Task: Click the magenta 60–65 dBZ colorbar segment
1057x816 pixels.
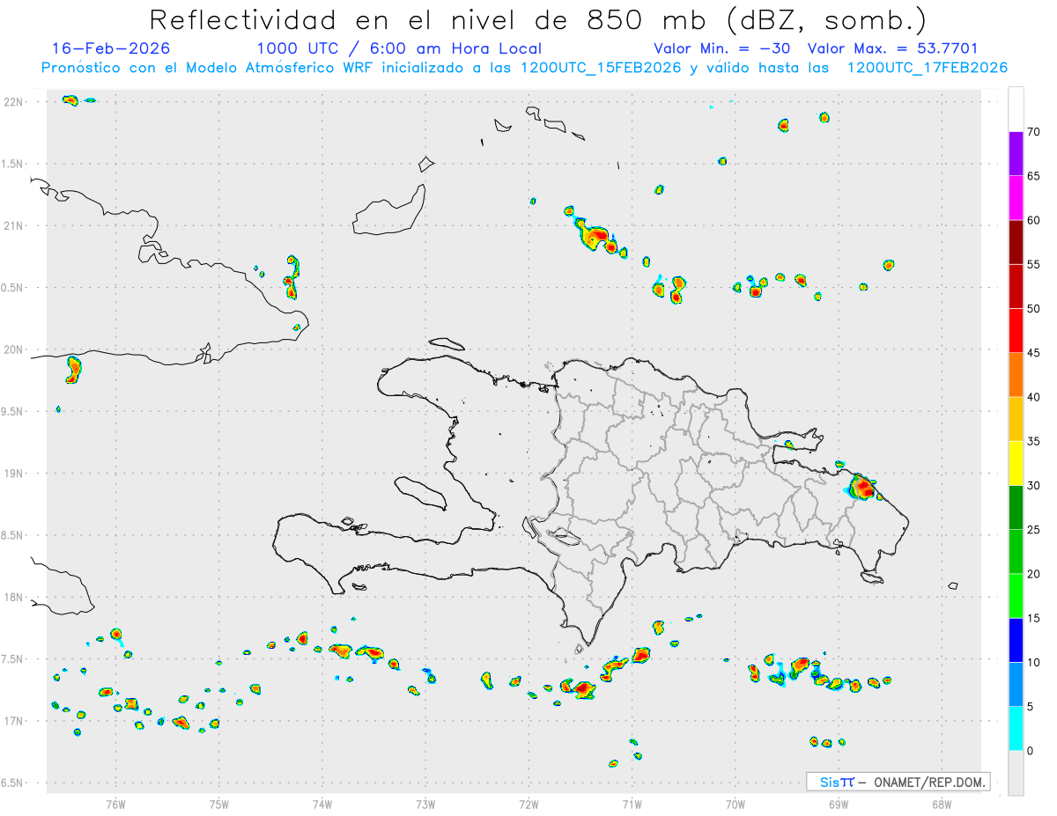Action: click(x=1016, y=198)
